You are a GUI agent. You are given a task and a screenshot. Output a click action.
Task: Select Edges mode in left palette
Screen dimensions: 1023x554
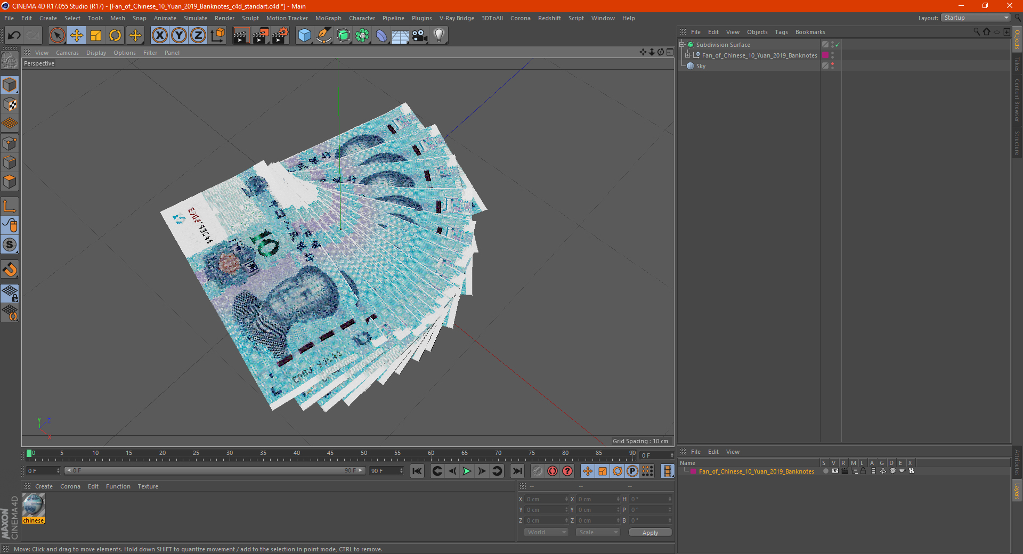coord(10,162)
